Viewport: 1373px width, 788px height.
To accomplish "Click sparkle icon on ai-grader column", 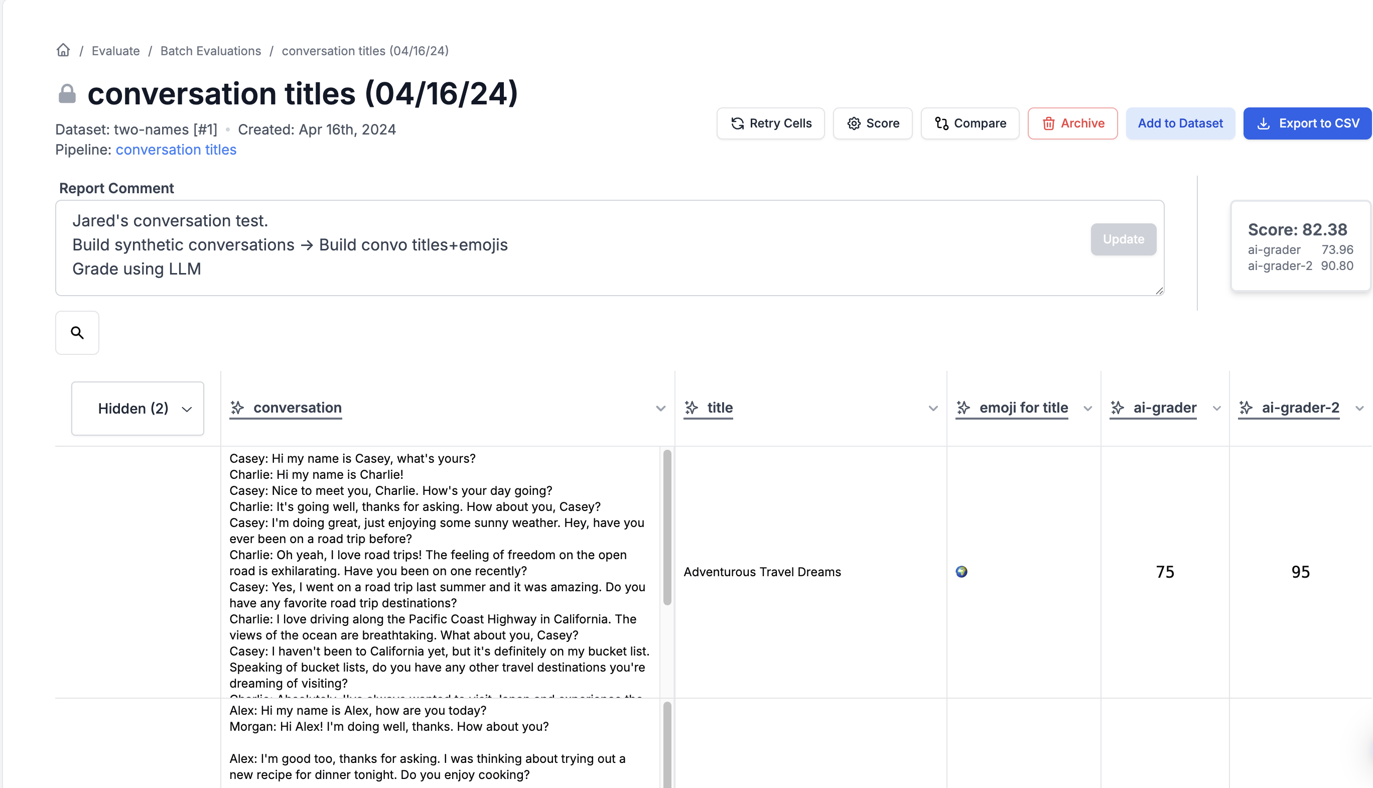I will pos(1118,408).
